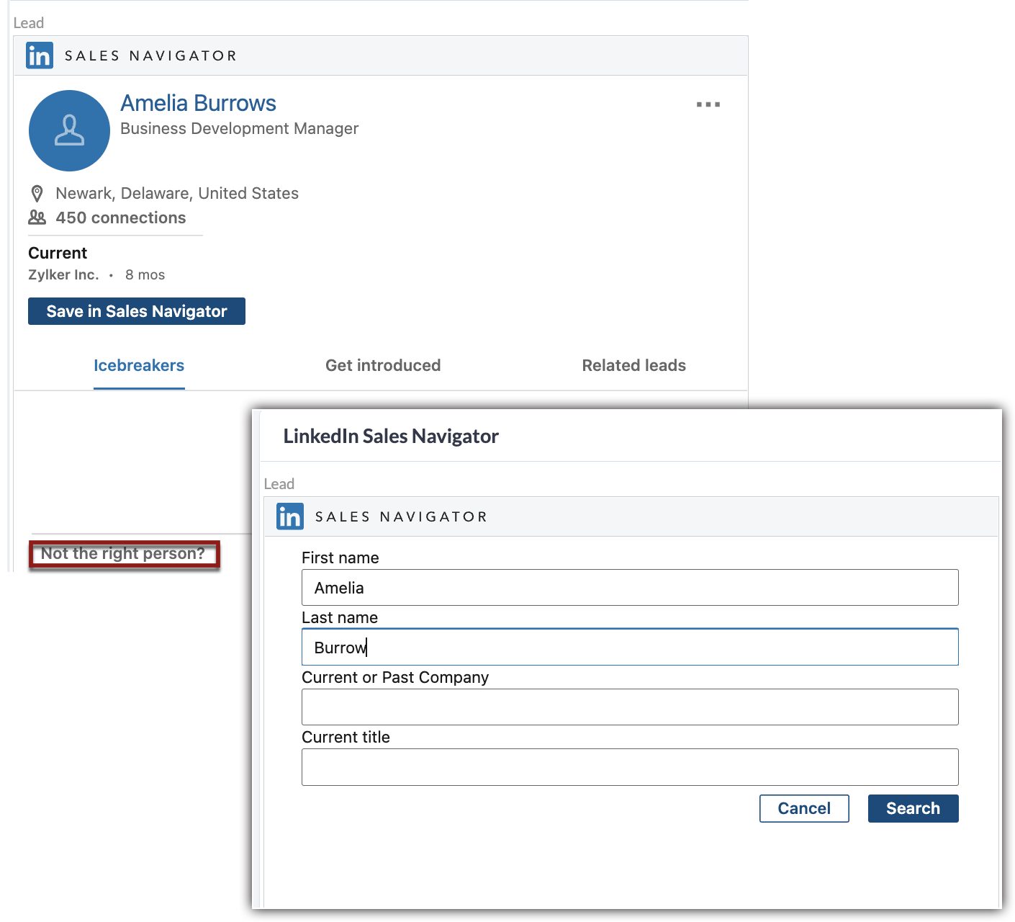Switch to the Related leads tab

tap(634, 365)
